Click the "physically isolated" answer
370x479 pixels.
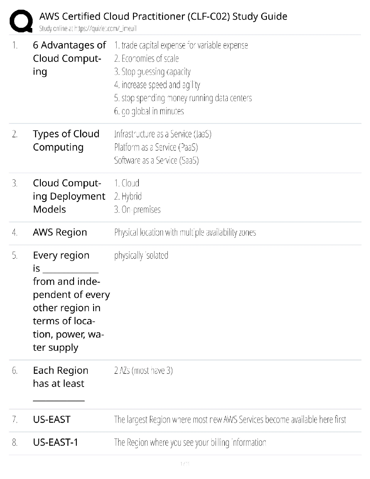141,256
